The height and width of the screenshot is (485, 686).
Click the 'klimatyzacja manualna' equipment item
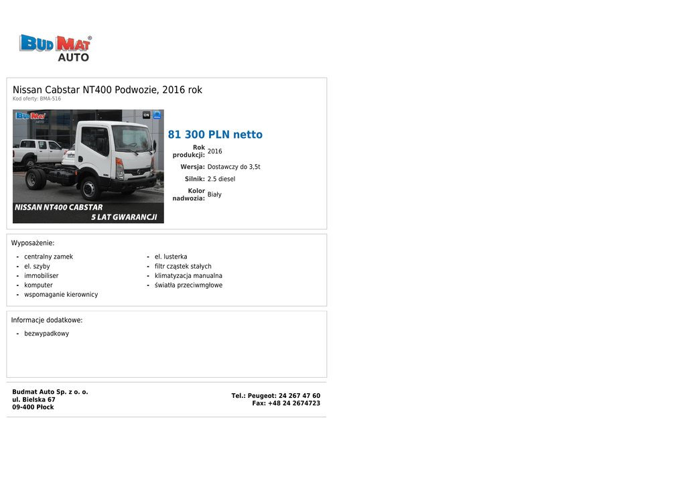[188, 276]
